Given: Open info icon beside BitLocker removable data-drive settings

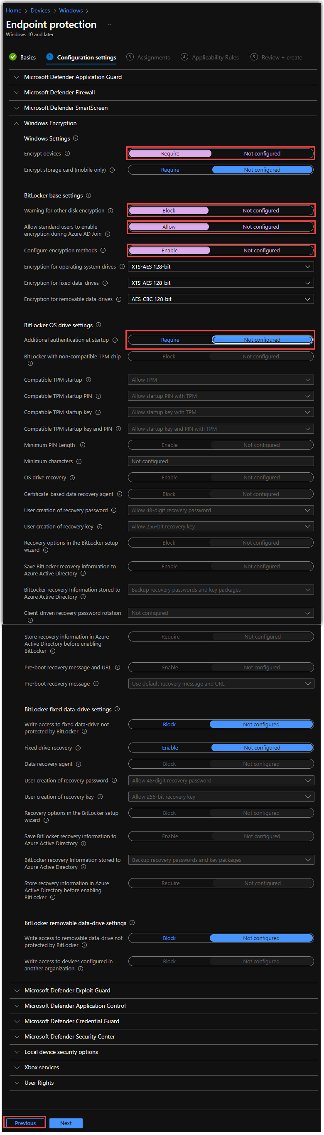Looking at the screenshot, I should coord(132,923).
